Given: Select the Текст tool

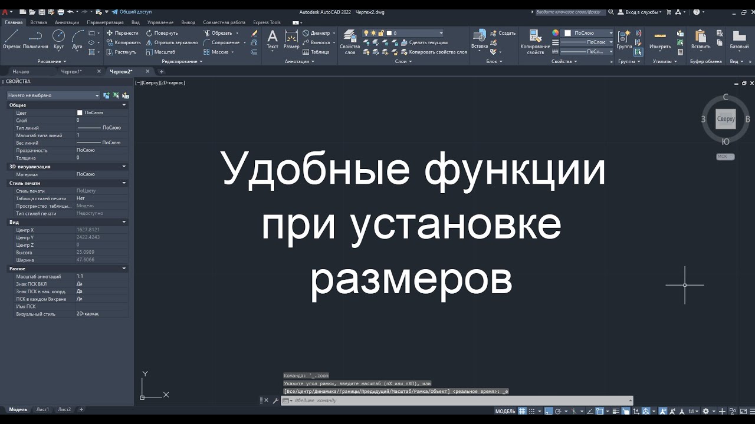Looking at the screenshot, I should [272, 39].
